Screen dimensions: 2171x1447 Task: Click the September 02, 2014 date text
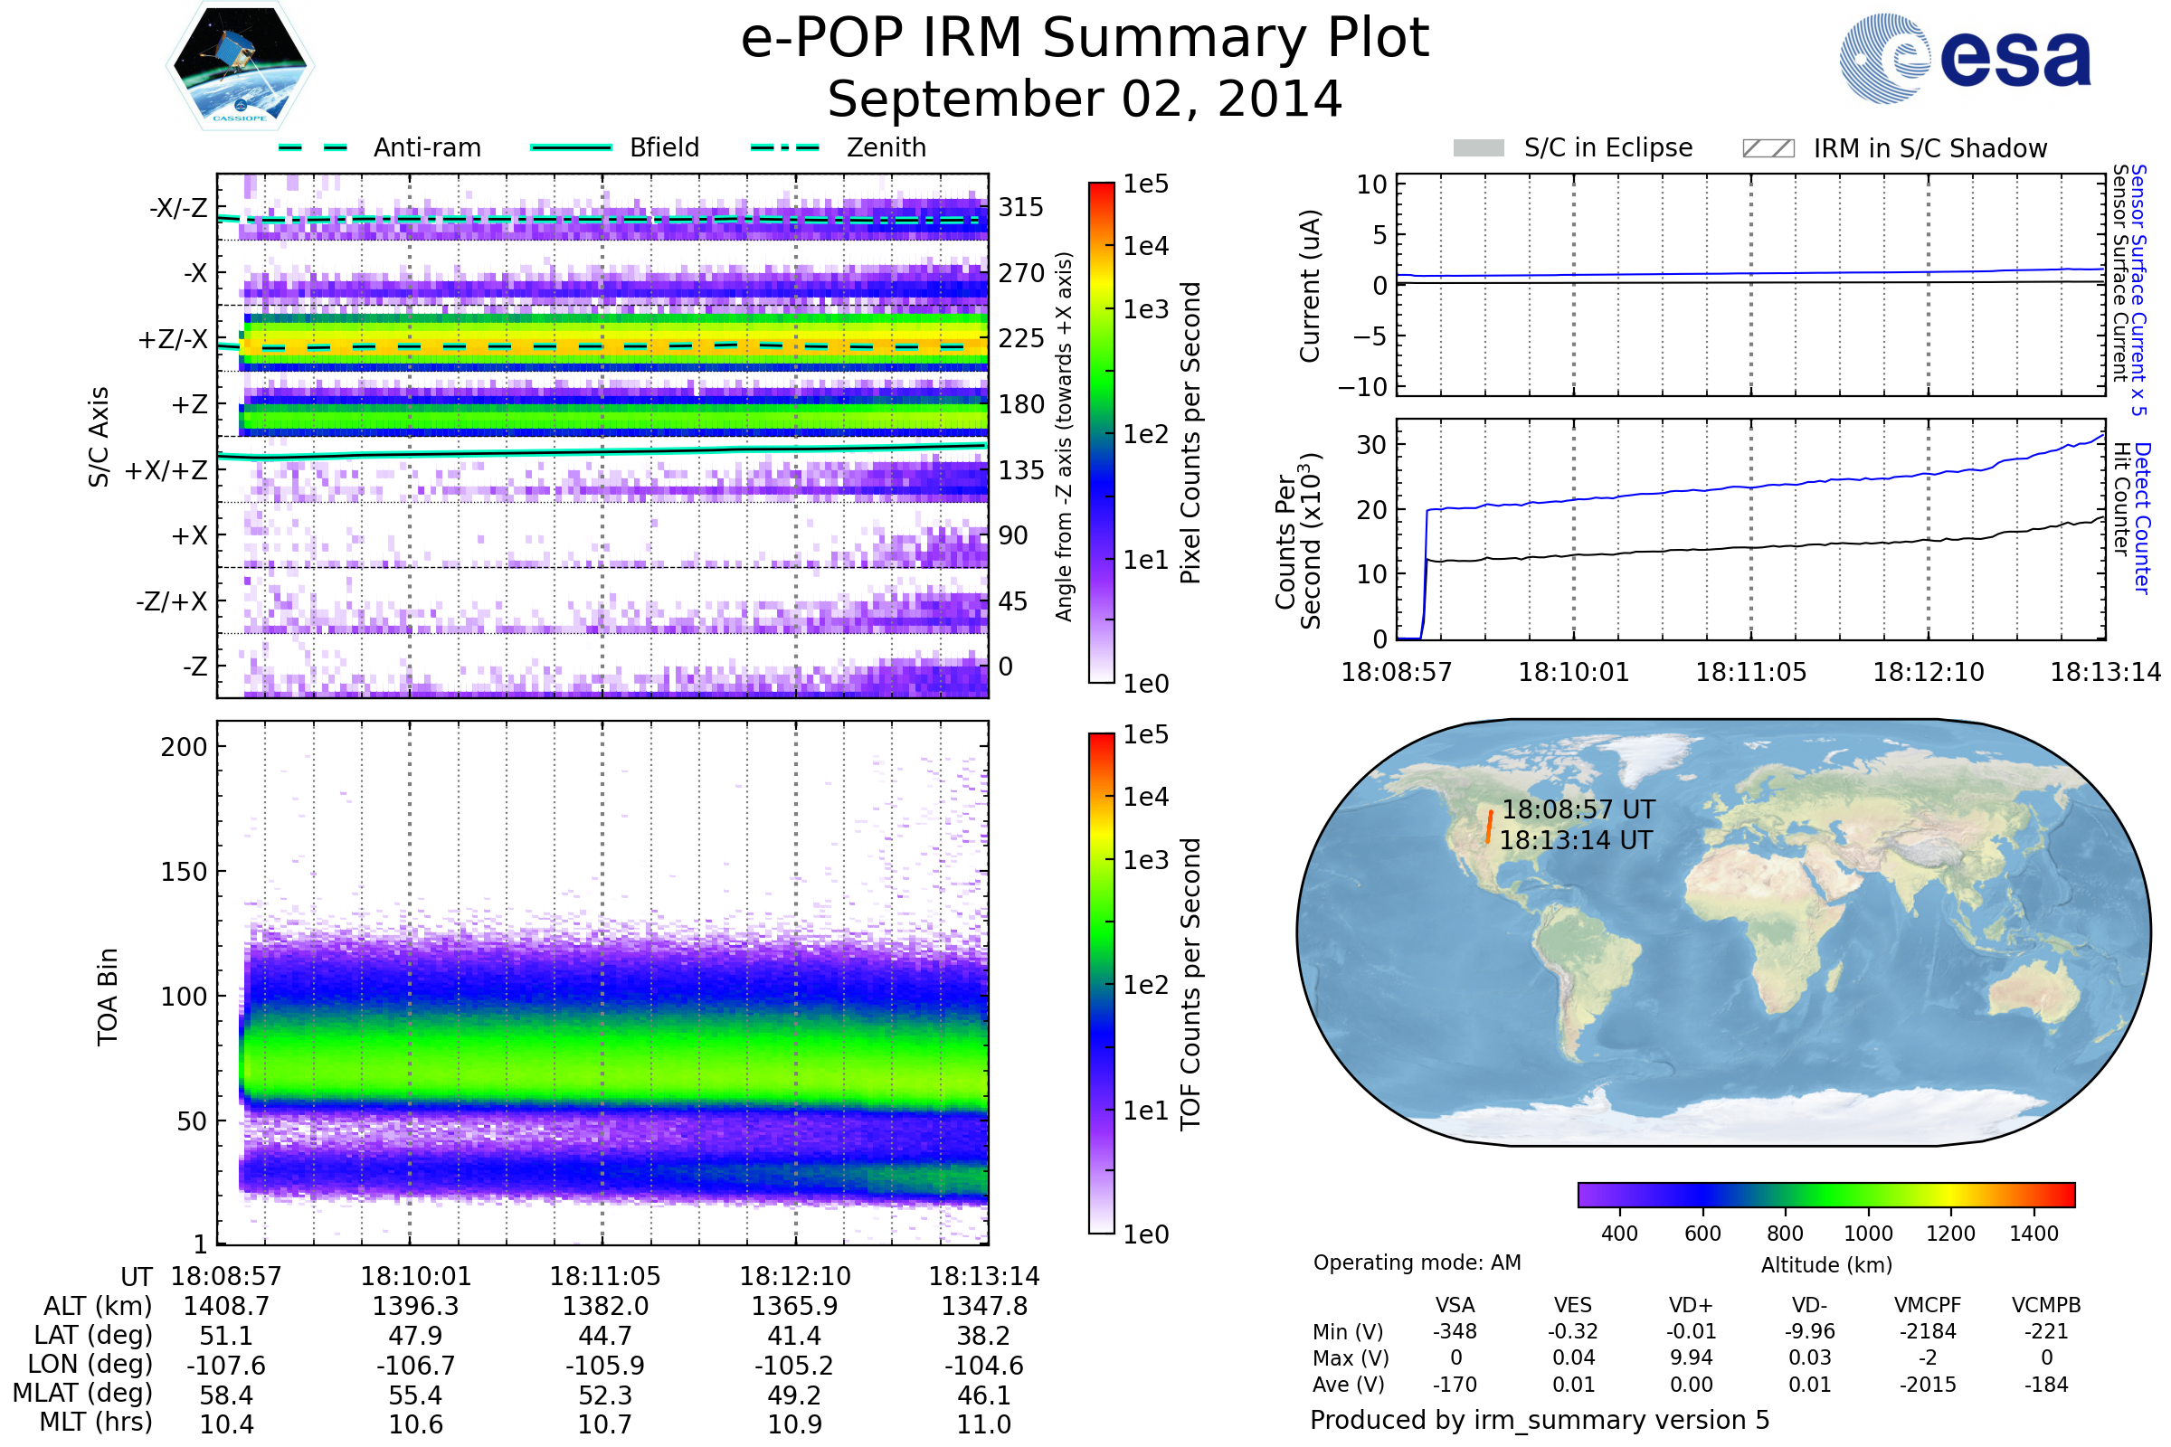(1085, 99)
